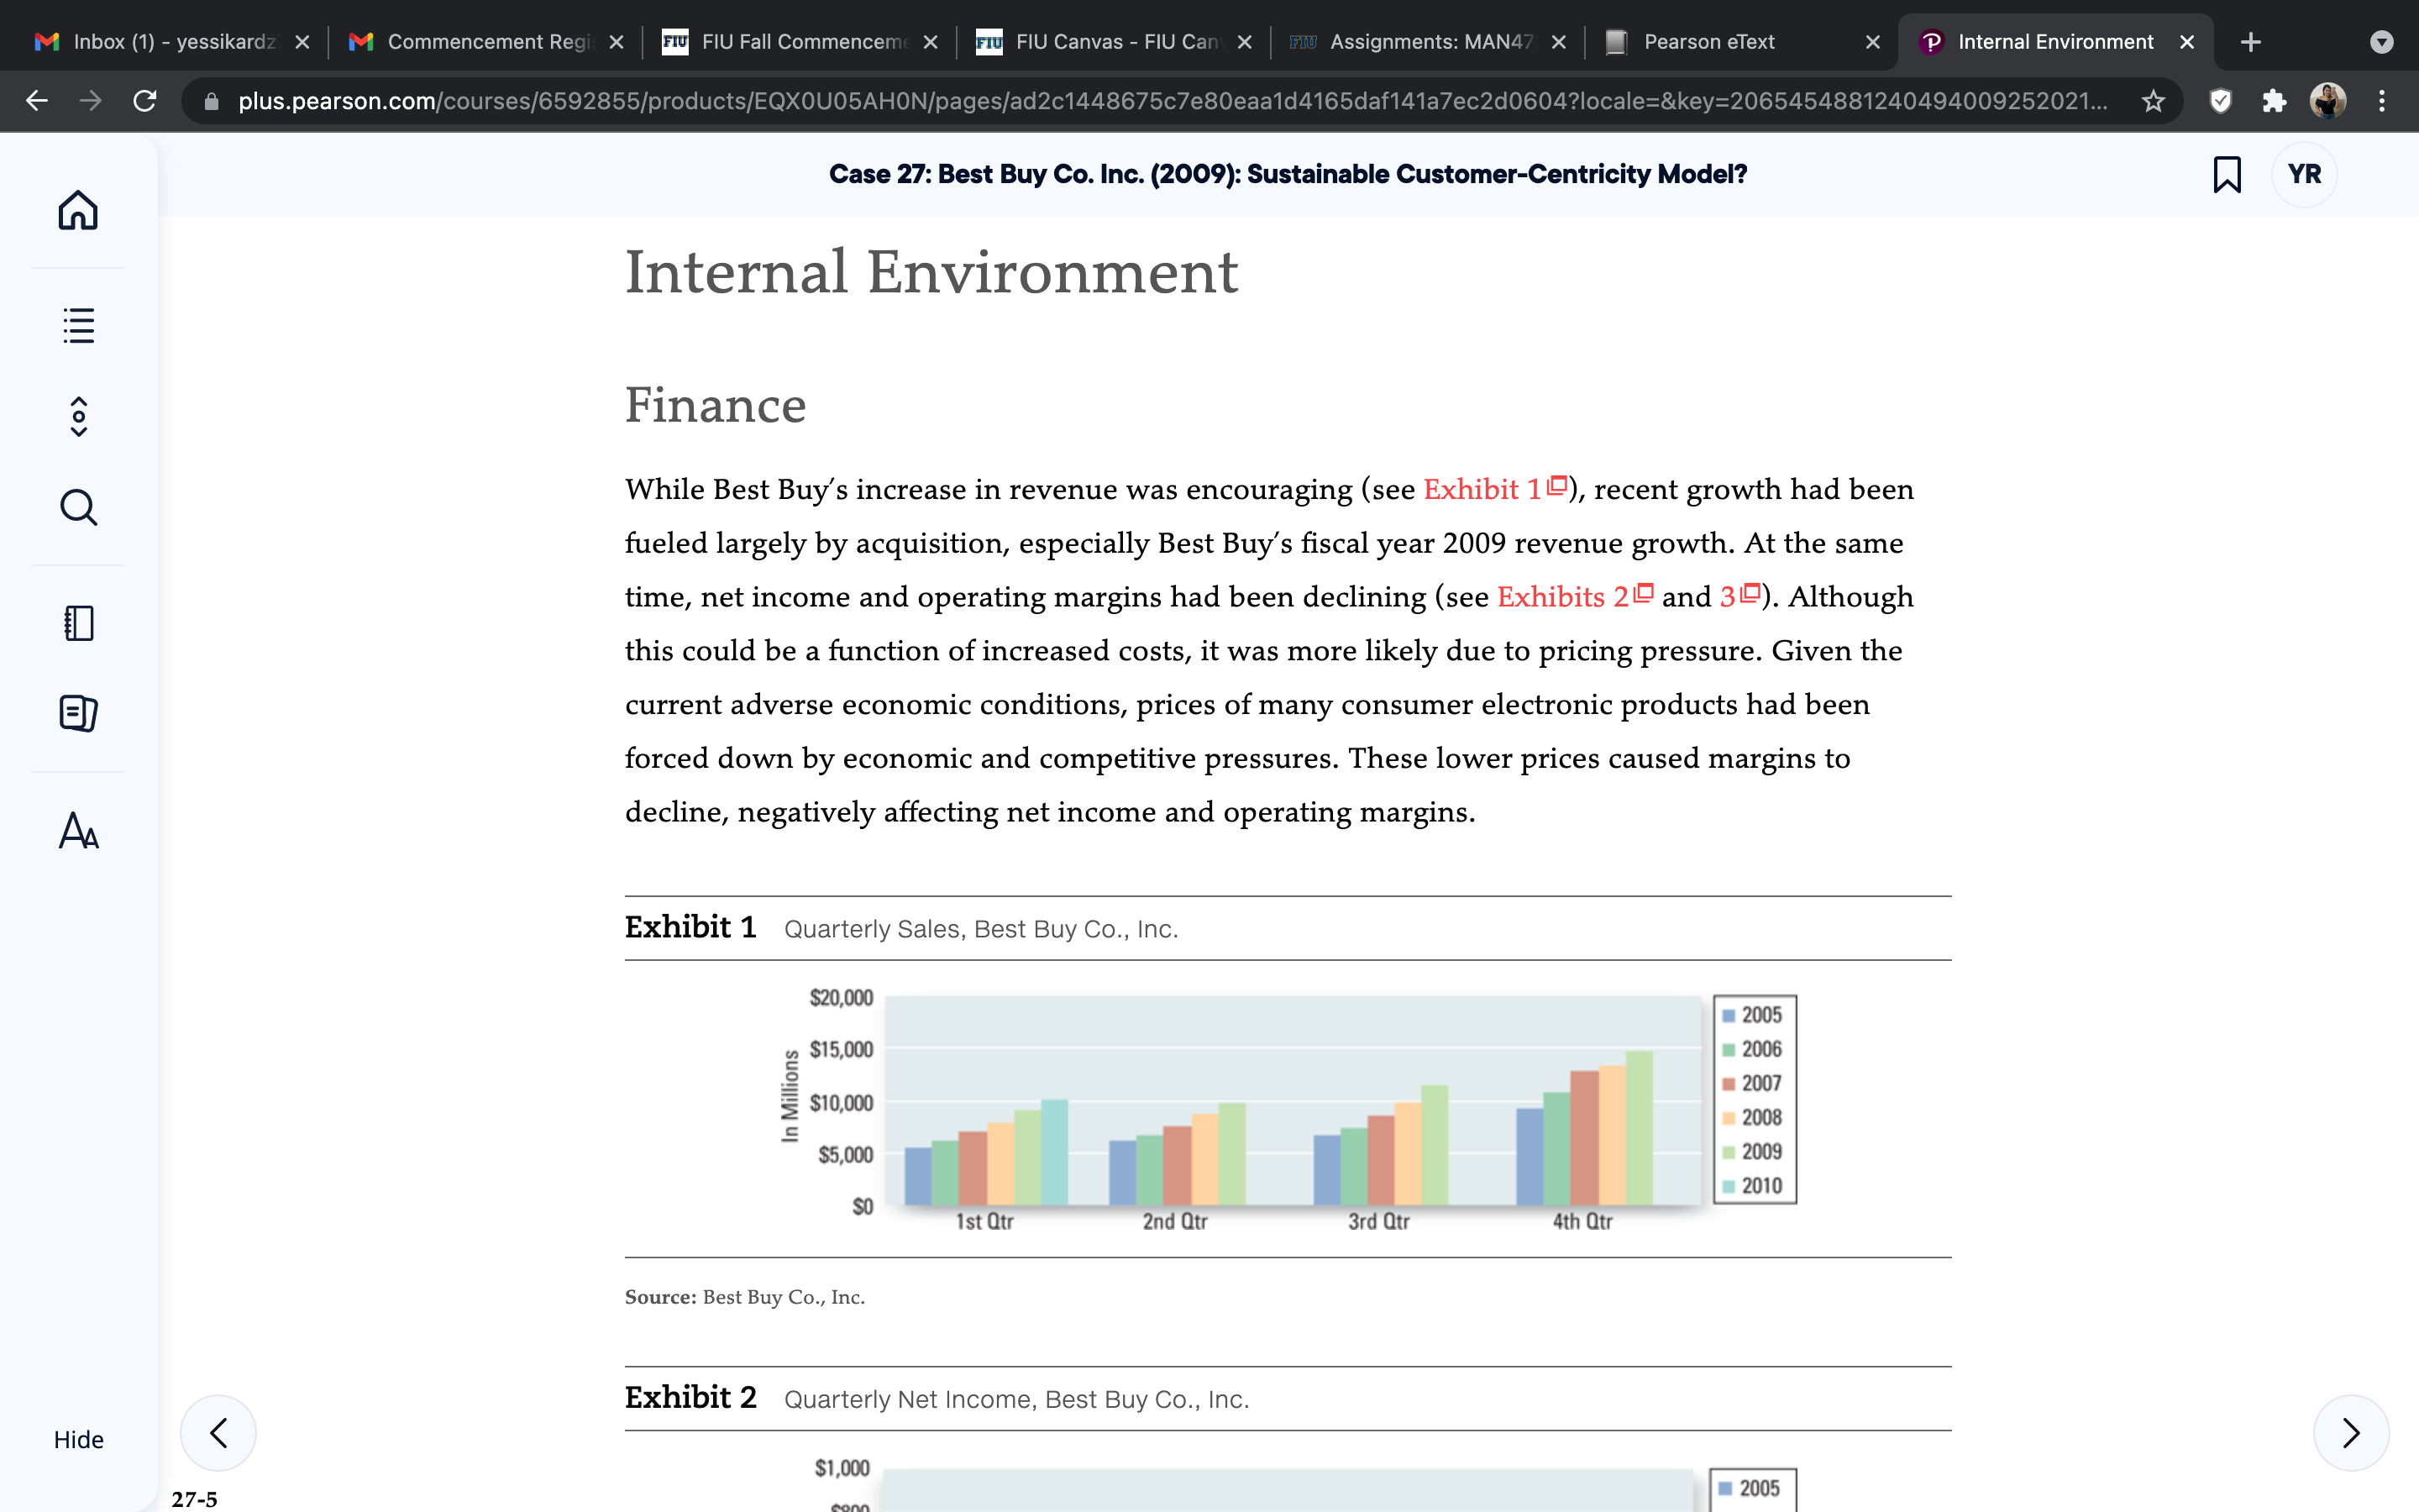Screen dimensions: 2419x1512
Task: Open the notebook icon in sidebar
Action: [x=78, y=623]
